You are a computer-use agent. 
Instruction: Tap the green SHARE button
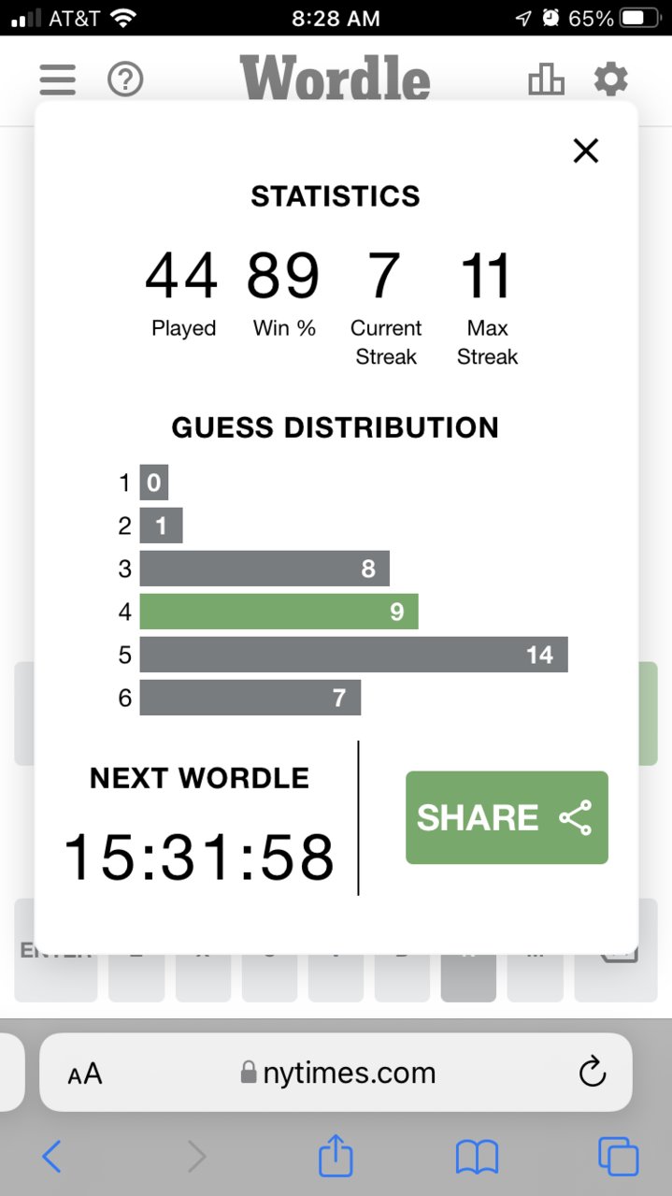[507, 817]
